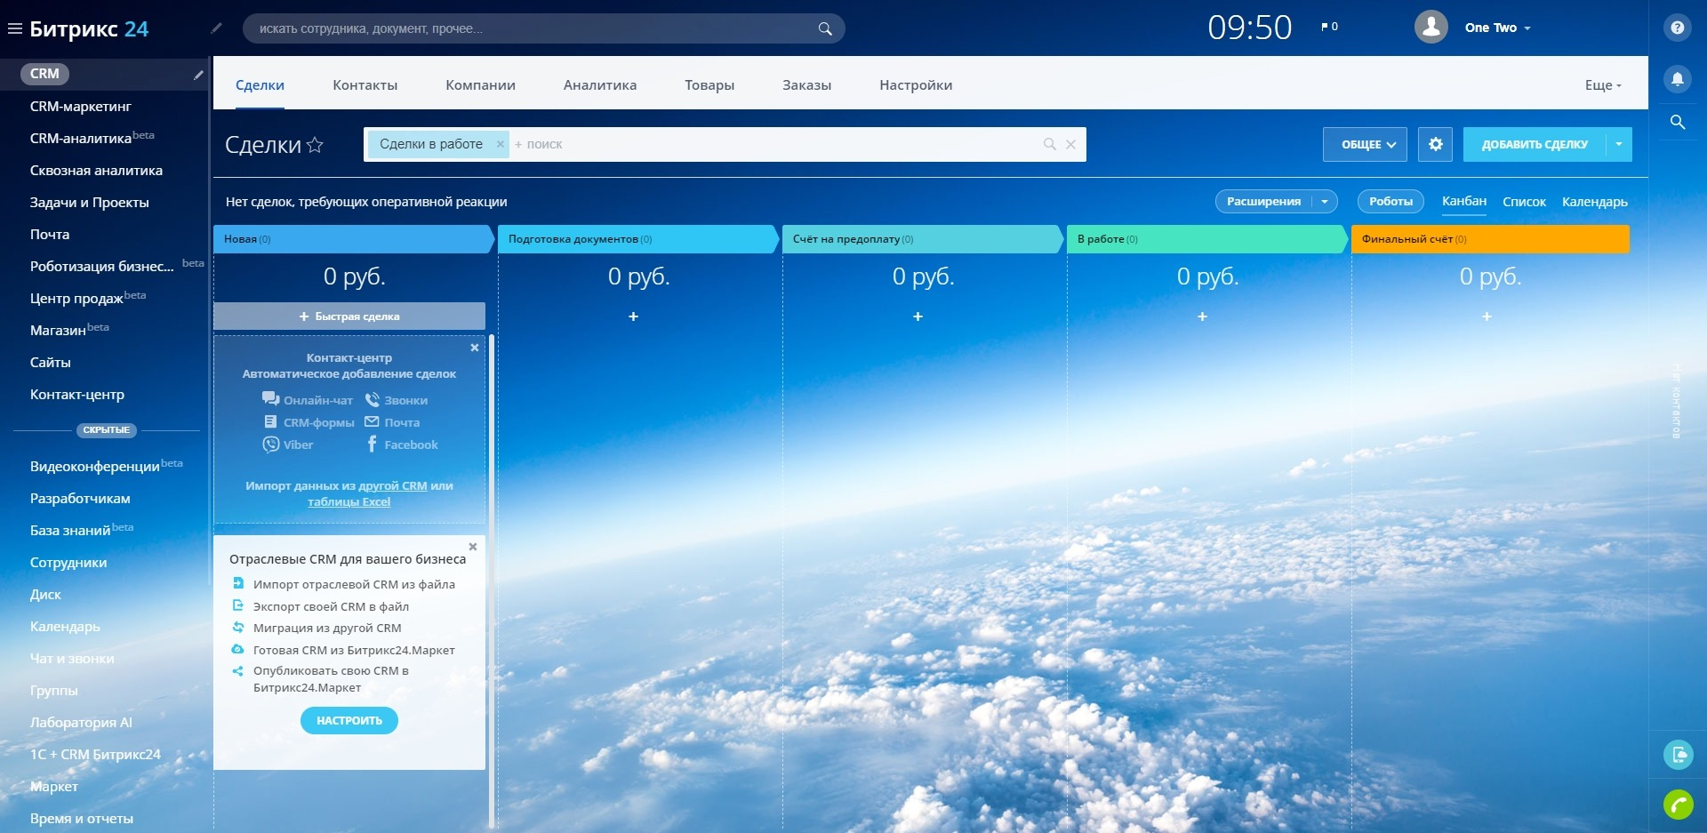This screenshot has width=1707, height=833.
Task: Add a deal in В работе column via plus
Action: coord(1203,316)
